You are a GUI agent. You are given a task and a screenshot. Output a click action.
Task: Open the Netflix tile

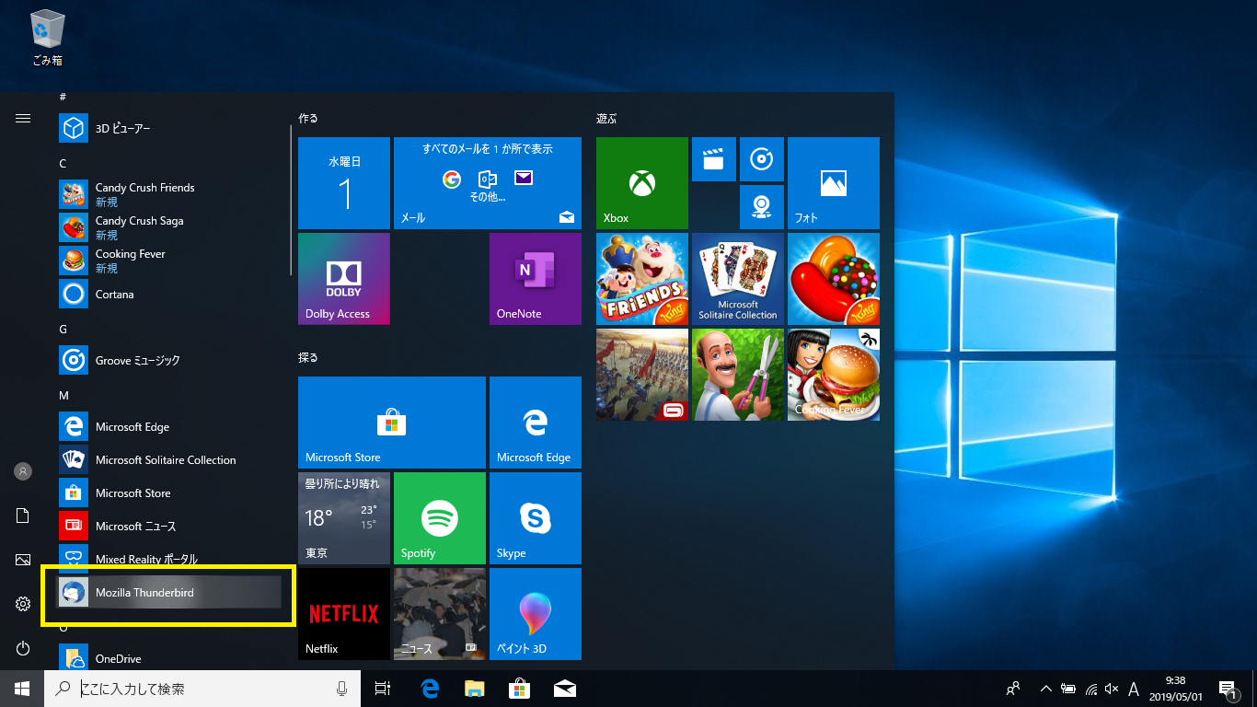pos(344,614)
